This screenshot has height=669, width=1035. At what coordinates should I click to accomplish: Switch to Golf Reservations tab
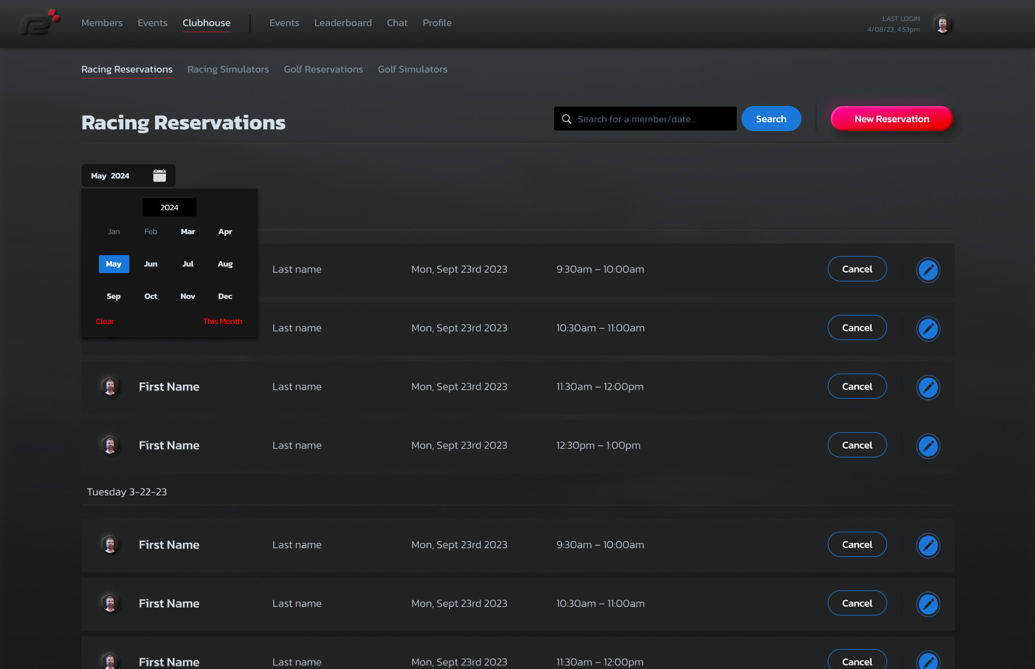click(x=323, y=69)
